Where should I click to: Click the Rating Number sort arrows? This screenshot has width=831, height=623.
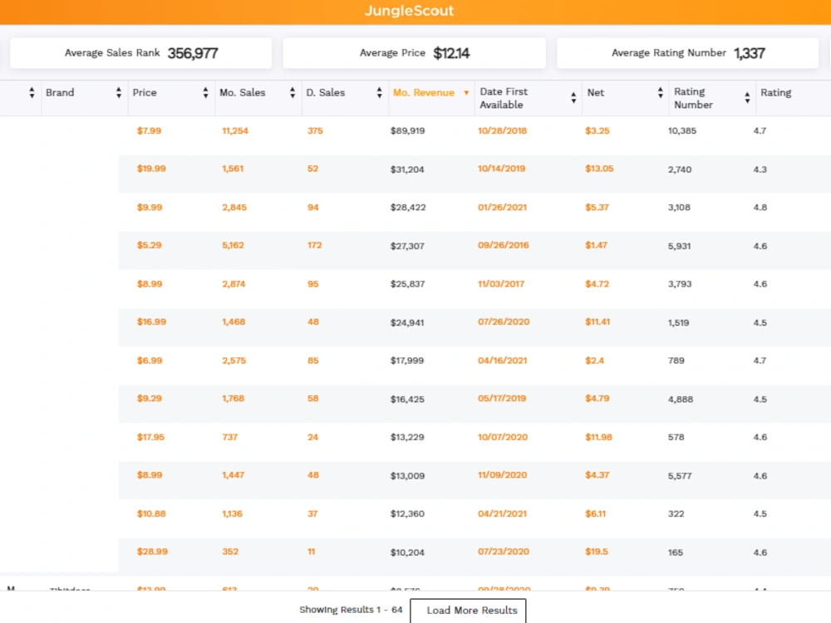click(x=747, y=97)
